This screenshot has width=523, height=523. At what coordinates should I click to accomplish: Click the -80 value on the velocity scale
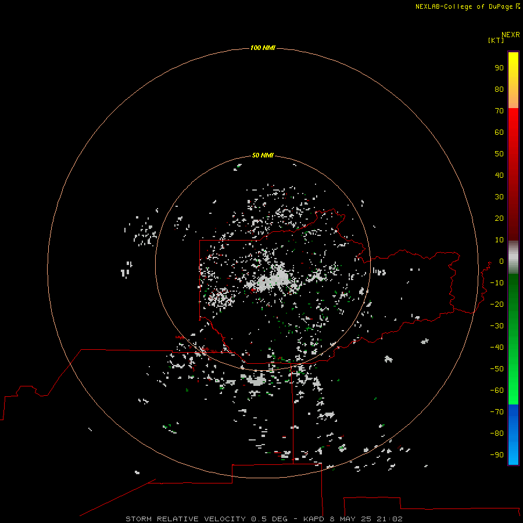[497, 434]
